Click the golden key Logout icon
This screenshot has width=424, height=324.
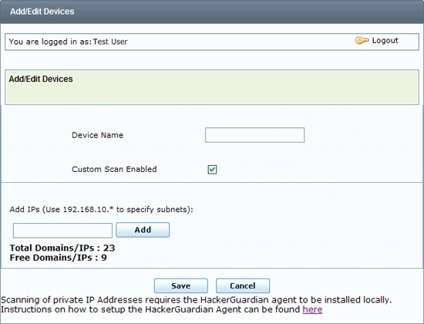(x=362, y=41)
